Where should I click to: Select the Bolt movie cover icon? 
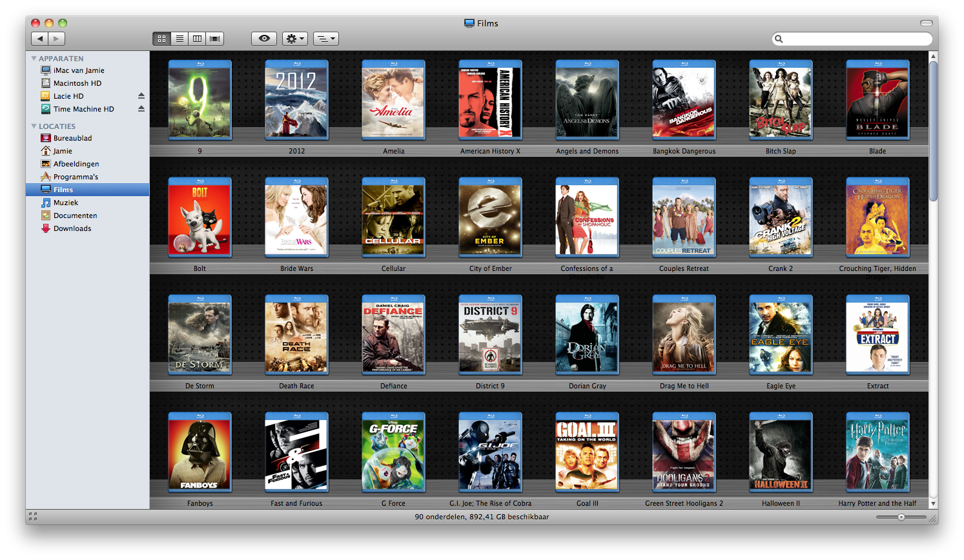[200, 217]
